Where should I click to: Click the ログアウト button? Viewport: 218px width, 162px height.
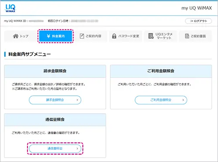pos(198,21)
